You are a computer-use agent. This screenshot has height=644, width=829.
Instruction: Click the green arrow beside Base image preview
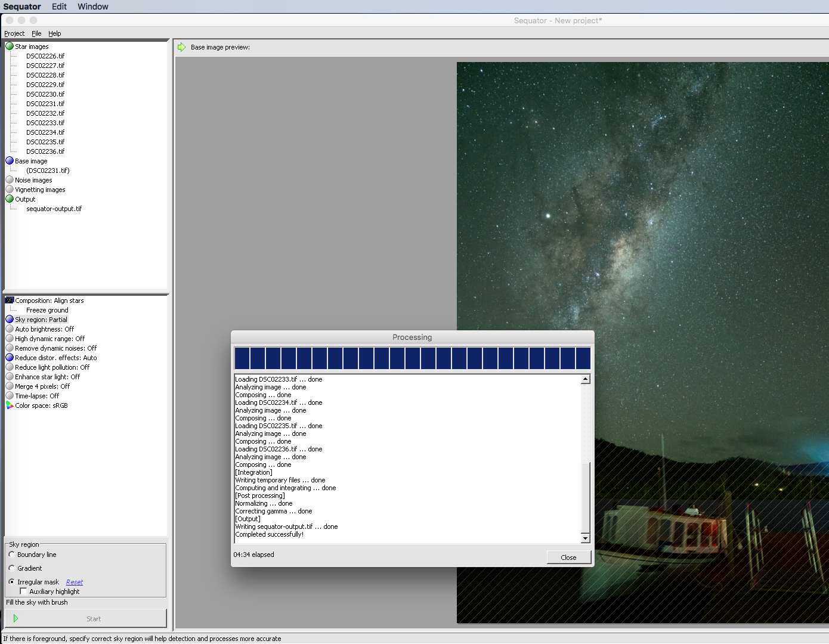181,47
